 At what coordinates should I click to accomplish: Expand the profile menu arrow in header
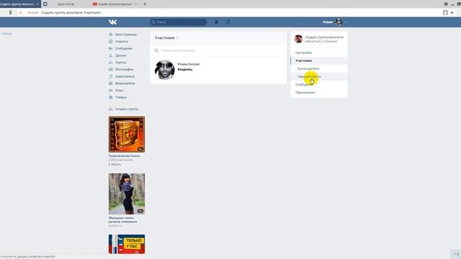pos(345,22)
